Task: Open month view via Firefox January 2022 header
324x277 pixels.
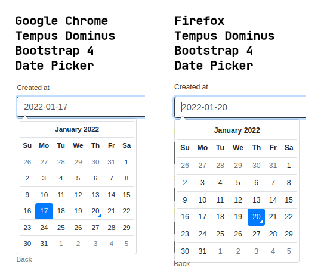Action: pyautogui.click(x=237, y=130)
